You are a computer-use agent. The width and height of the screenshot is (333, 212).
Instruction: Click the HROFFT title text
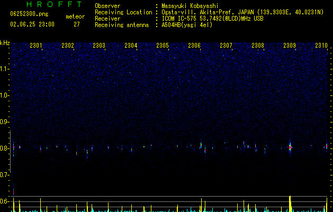pyautogui.click(x=54, y=4)
